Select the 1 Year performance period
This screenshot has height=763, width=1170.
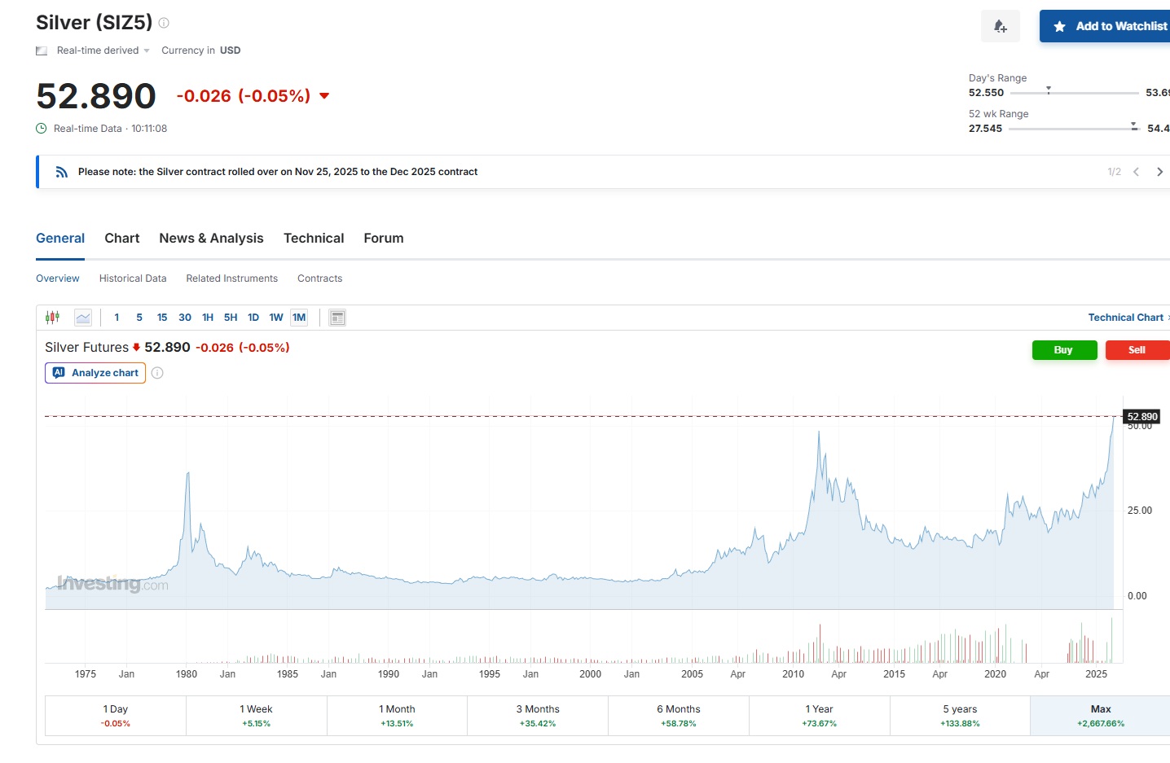click(819, 716)
